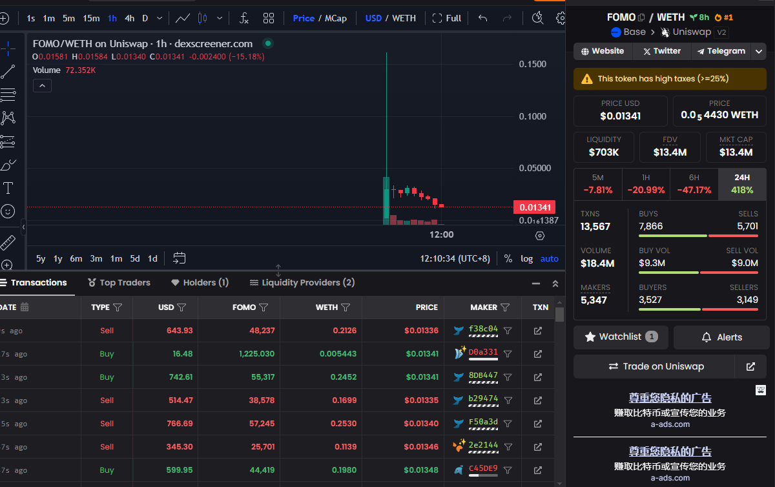This screenshot has height=487, width=775.
Task: Open the token Website link
Action: pyautogui.click(x=603, y=51)
